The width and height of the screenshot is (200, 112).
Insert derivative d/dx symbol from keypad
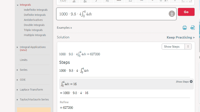click(x=74, y=1)
